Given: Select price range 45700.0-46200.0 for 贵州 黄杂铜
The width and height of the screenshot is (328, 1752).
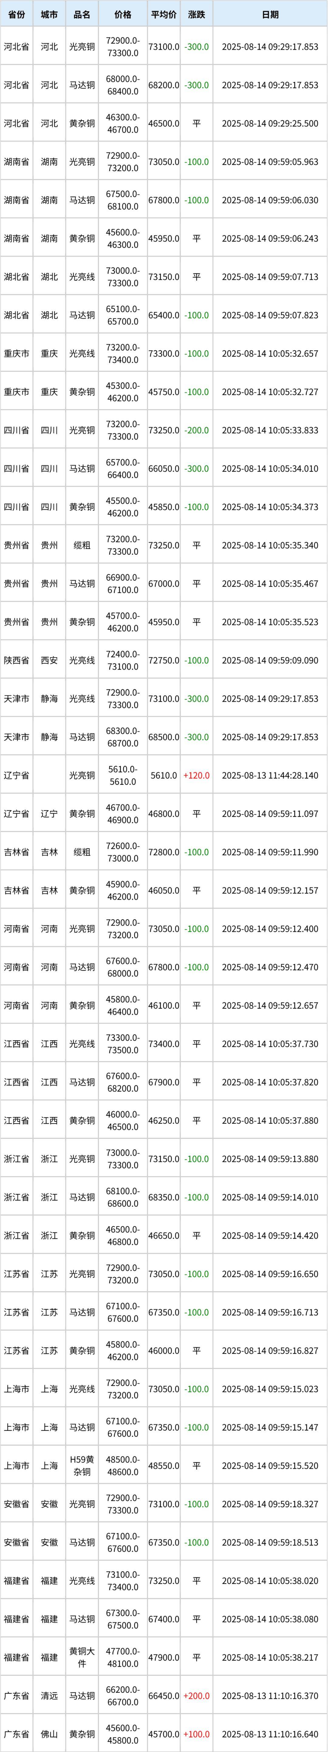Looking at the screenshot, I should [x=123, y=622].
